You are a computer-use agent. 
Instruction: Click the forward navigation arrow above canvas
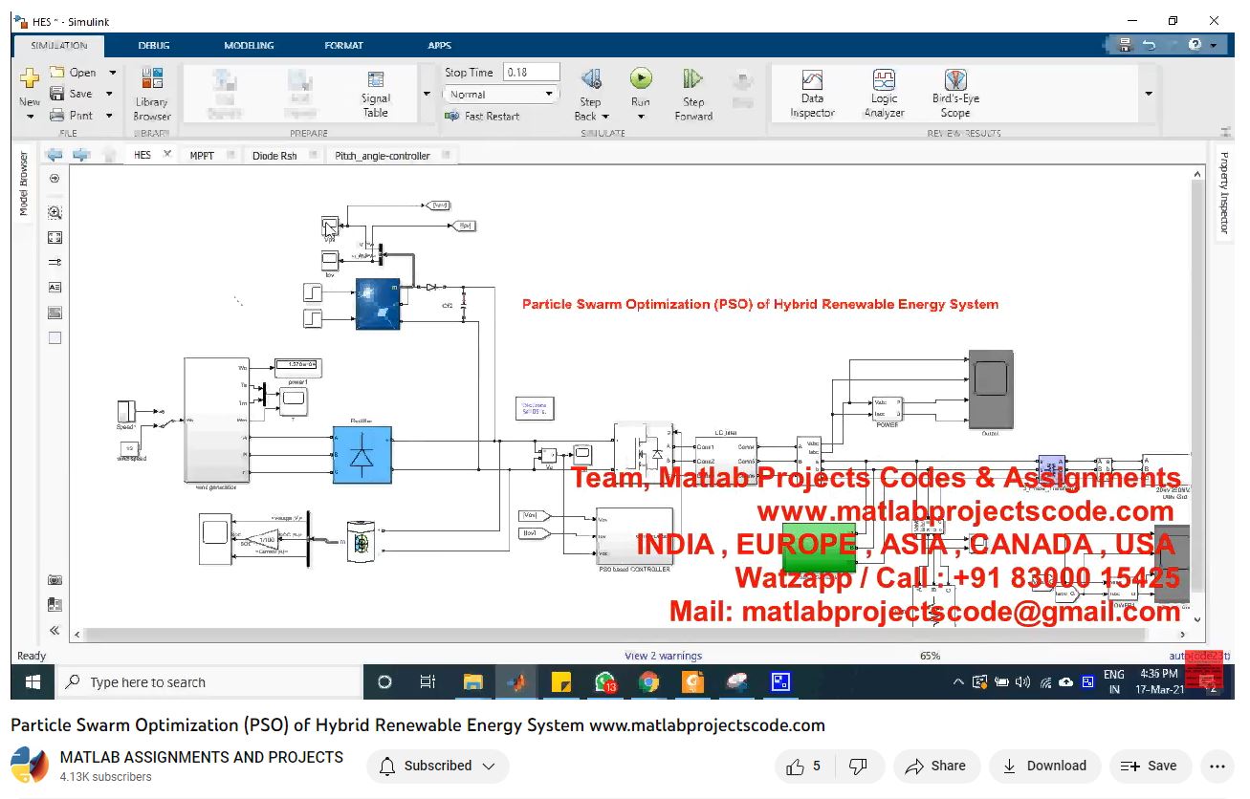point(82,155)
